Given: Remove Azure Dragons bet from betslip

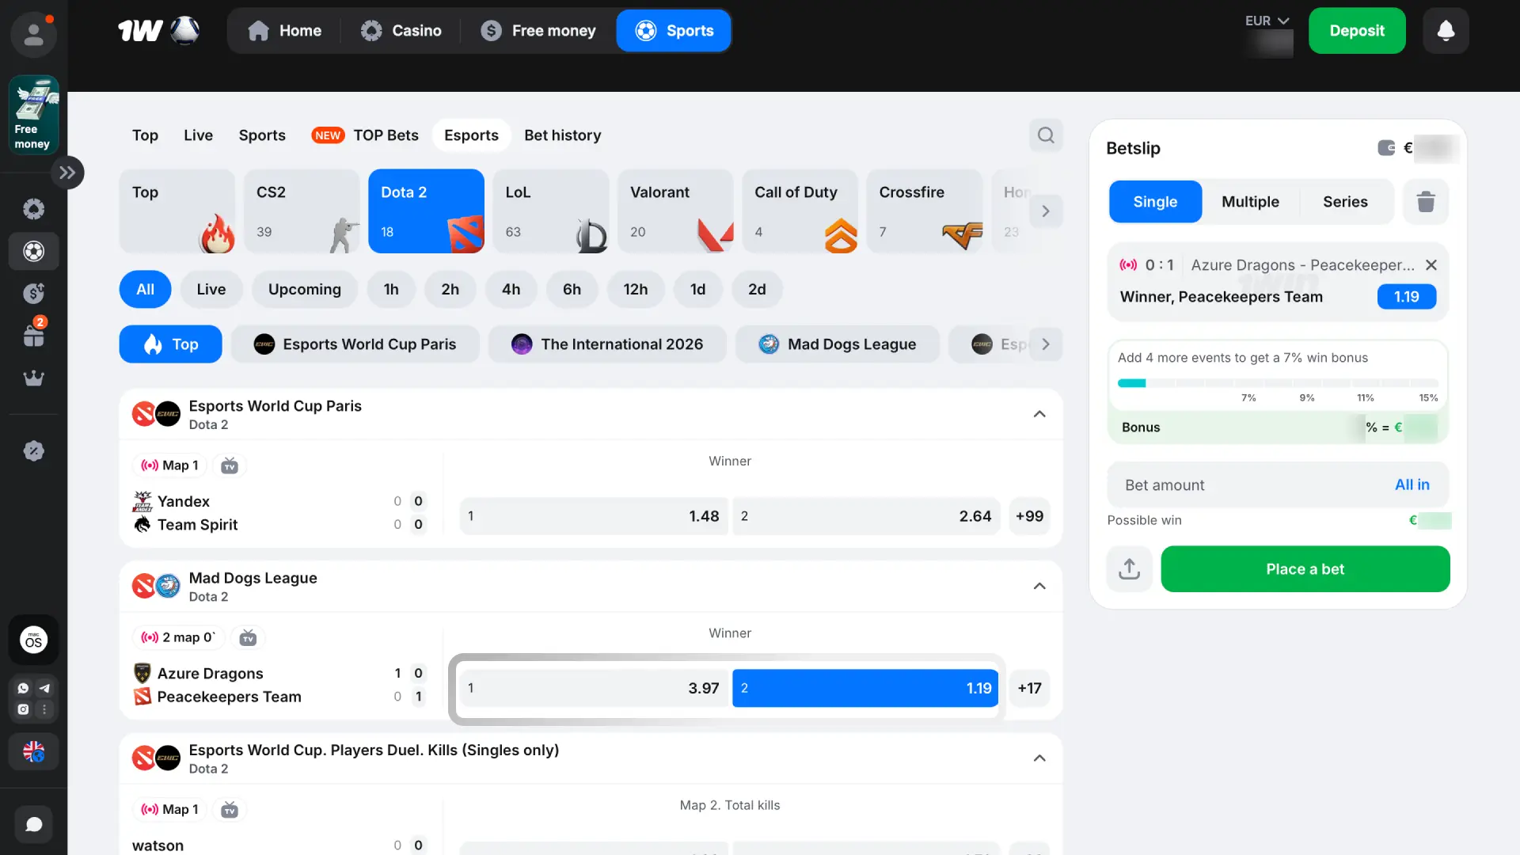Looking at the screenshot, I should click(1431, 265).
